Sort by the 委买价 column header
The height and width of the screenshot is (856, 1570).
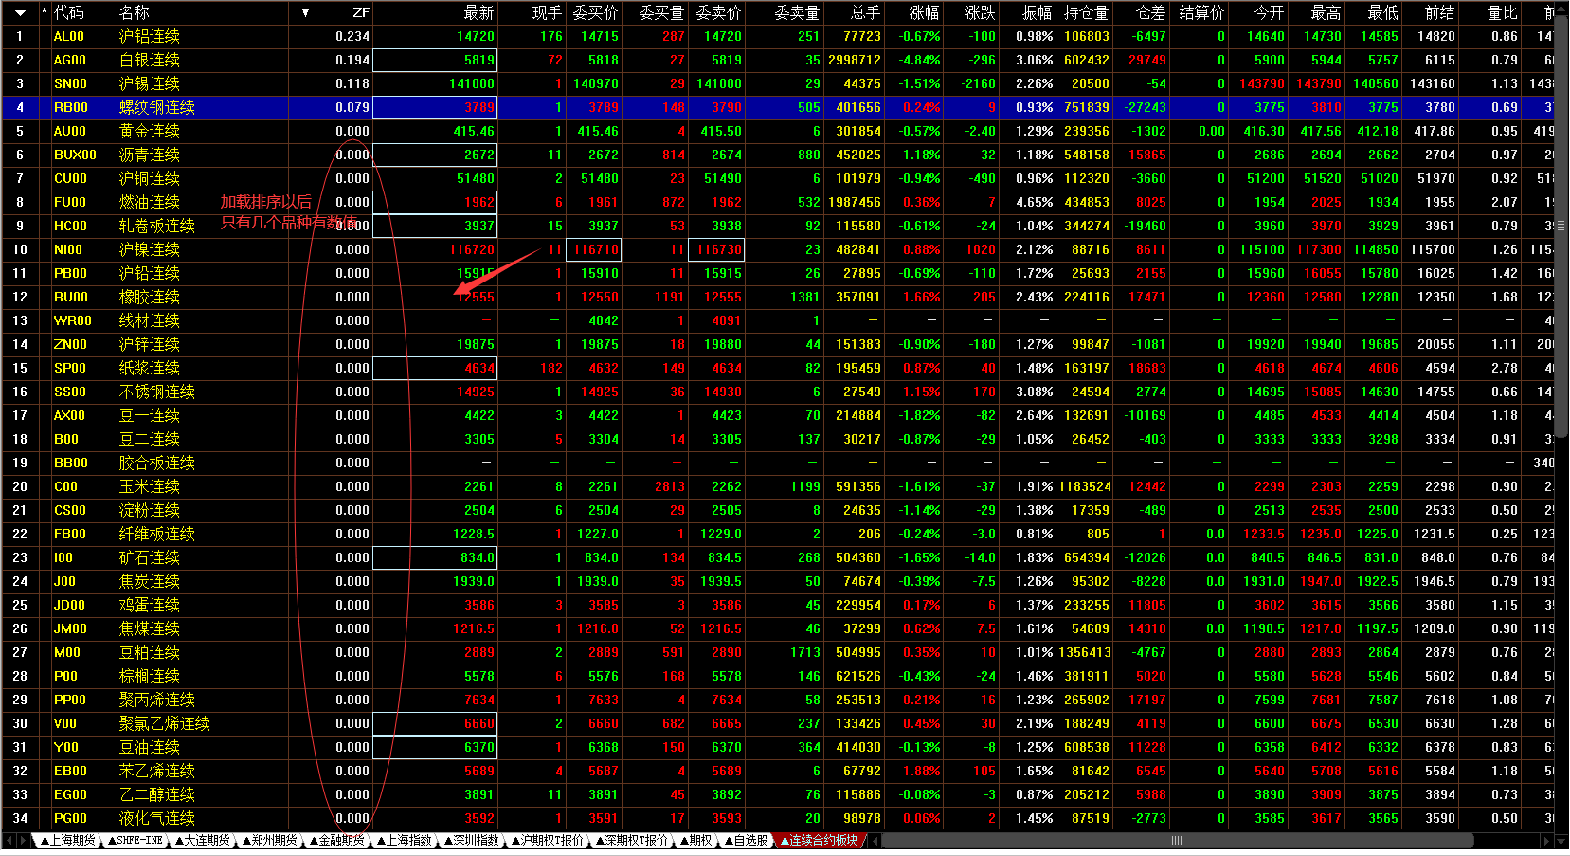(595, 12)
